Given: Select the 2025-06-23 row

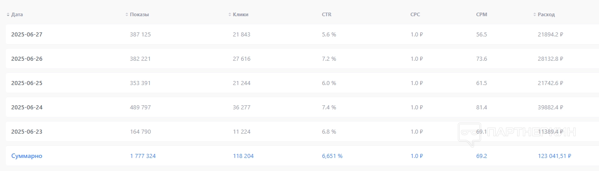Looking at the screenshot, I should click(x=302, y=131).
